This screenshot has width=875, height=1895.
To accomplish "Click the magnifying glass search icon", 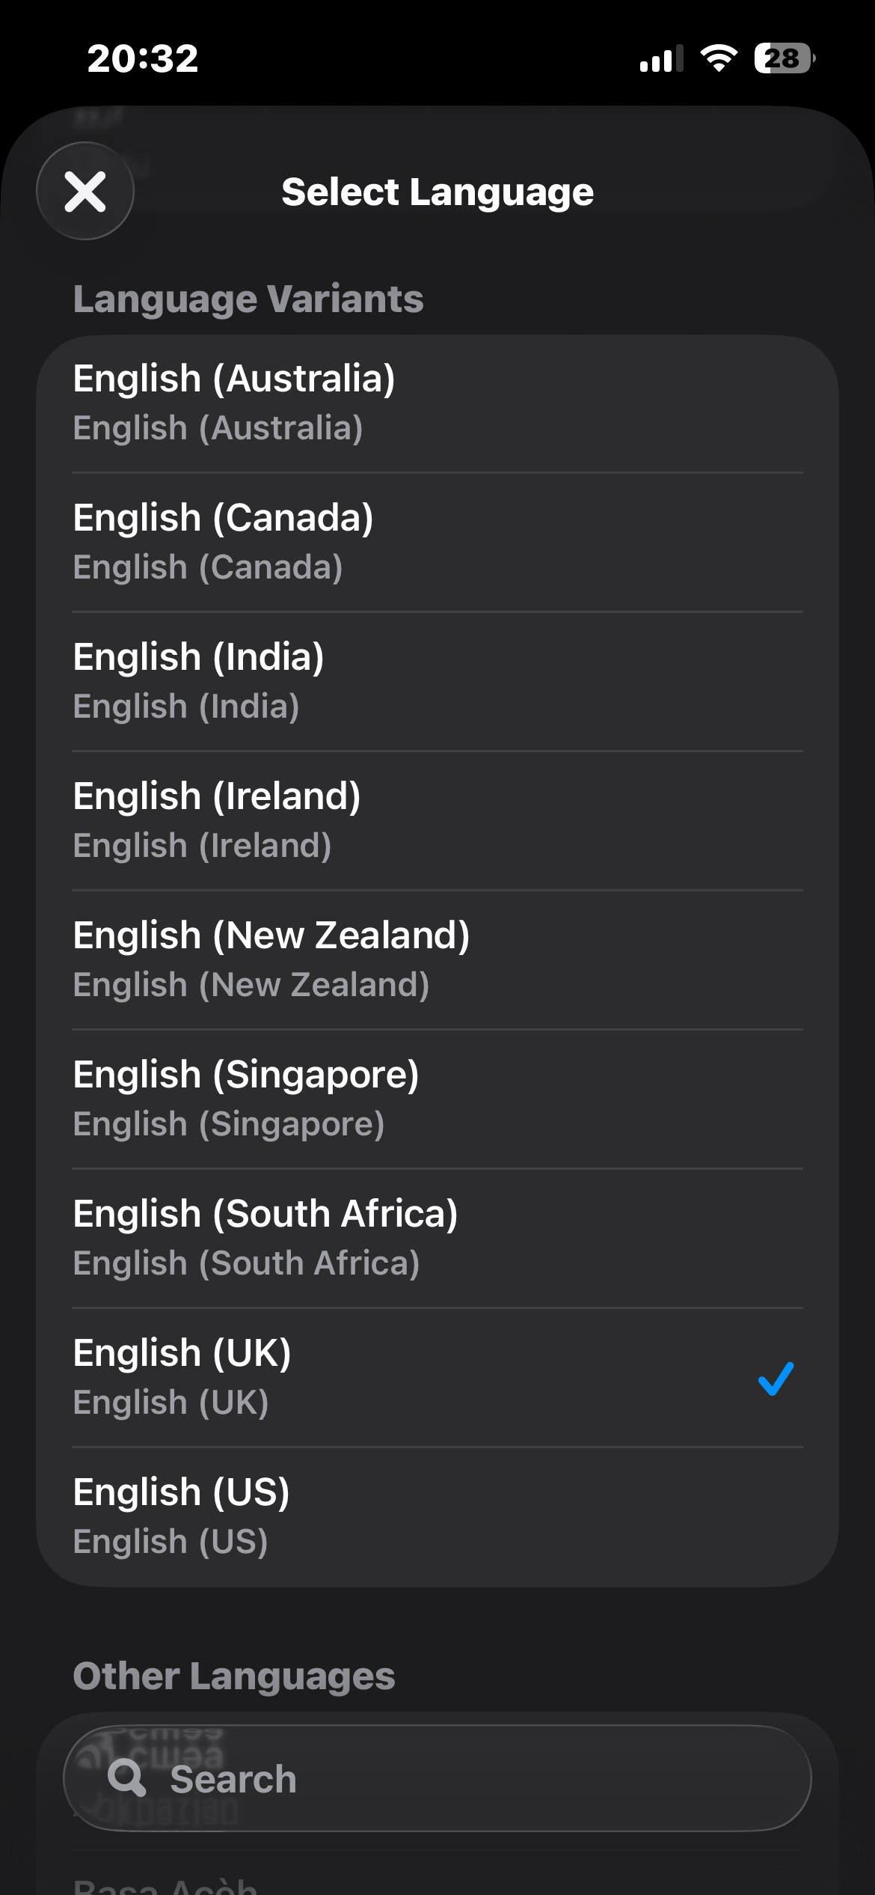I will click(127, 1777).
